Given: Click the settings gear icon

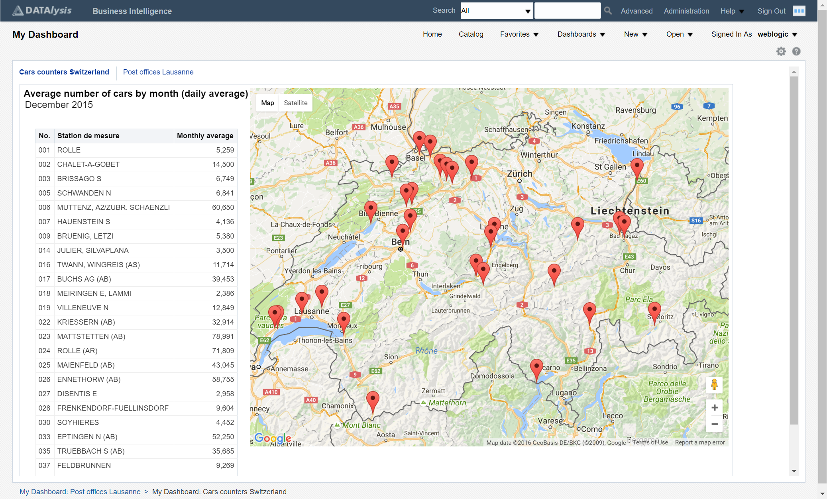Looking at the screenshot, I should click(781, 51).
